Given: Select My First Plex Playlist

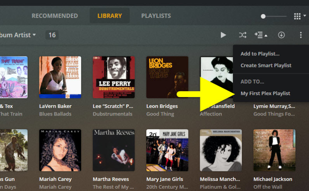Looking at the screenshot, I should pyautogui.click(x=265, y=93).
